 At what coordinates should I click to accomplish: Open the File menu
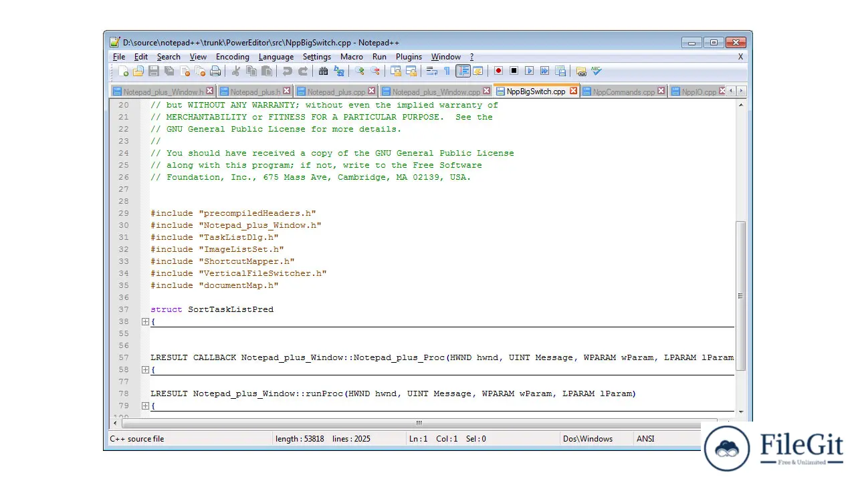pos(119,57)
